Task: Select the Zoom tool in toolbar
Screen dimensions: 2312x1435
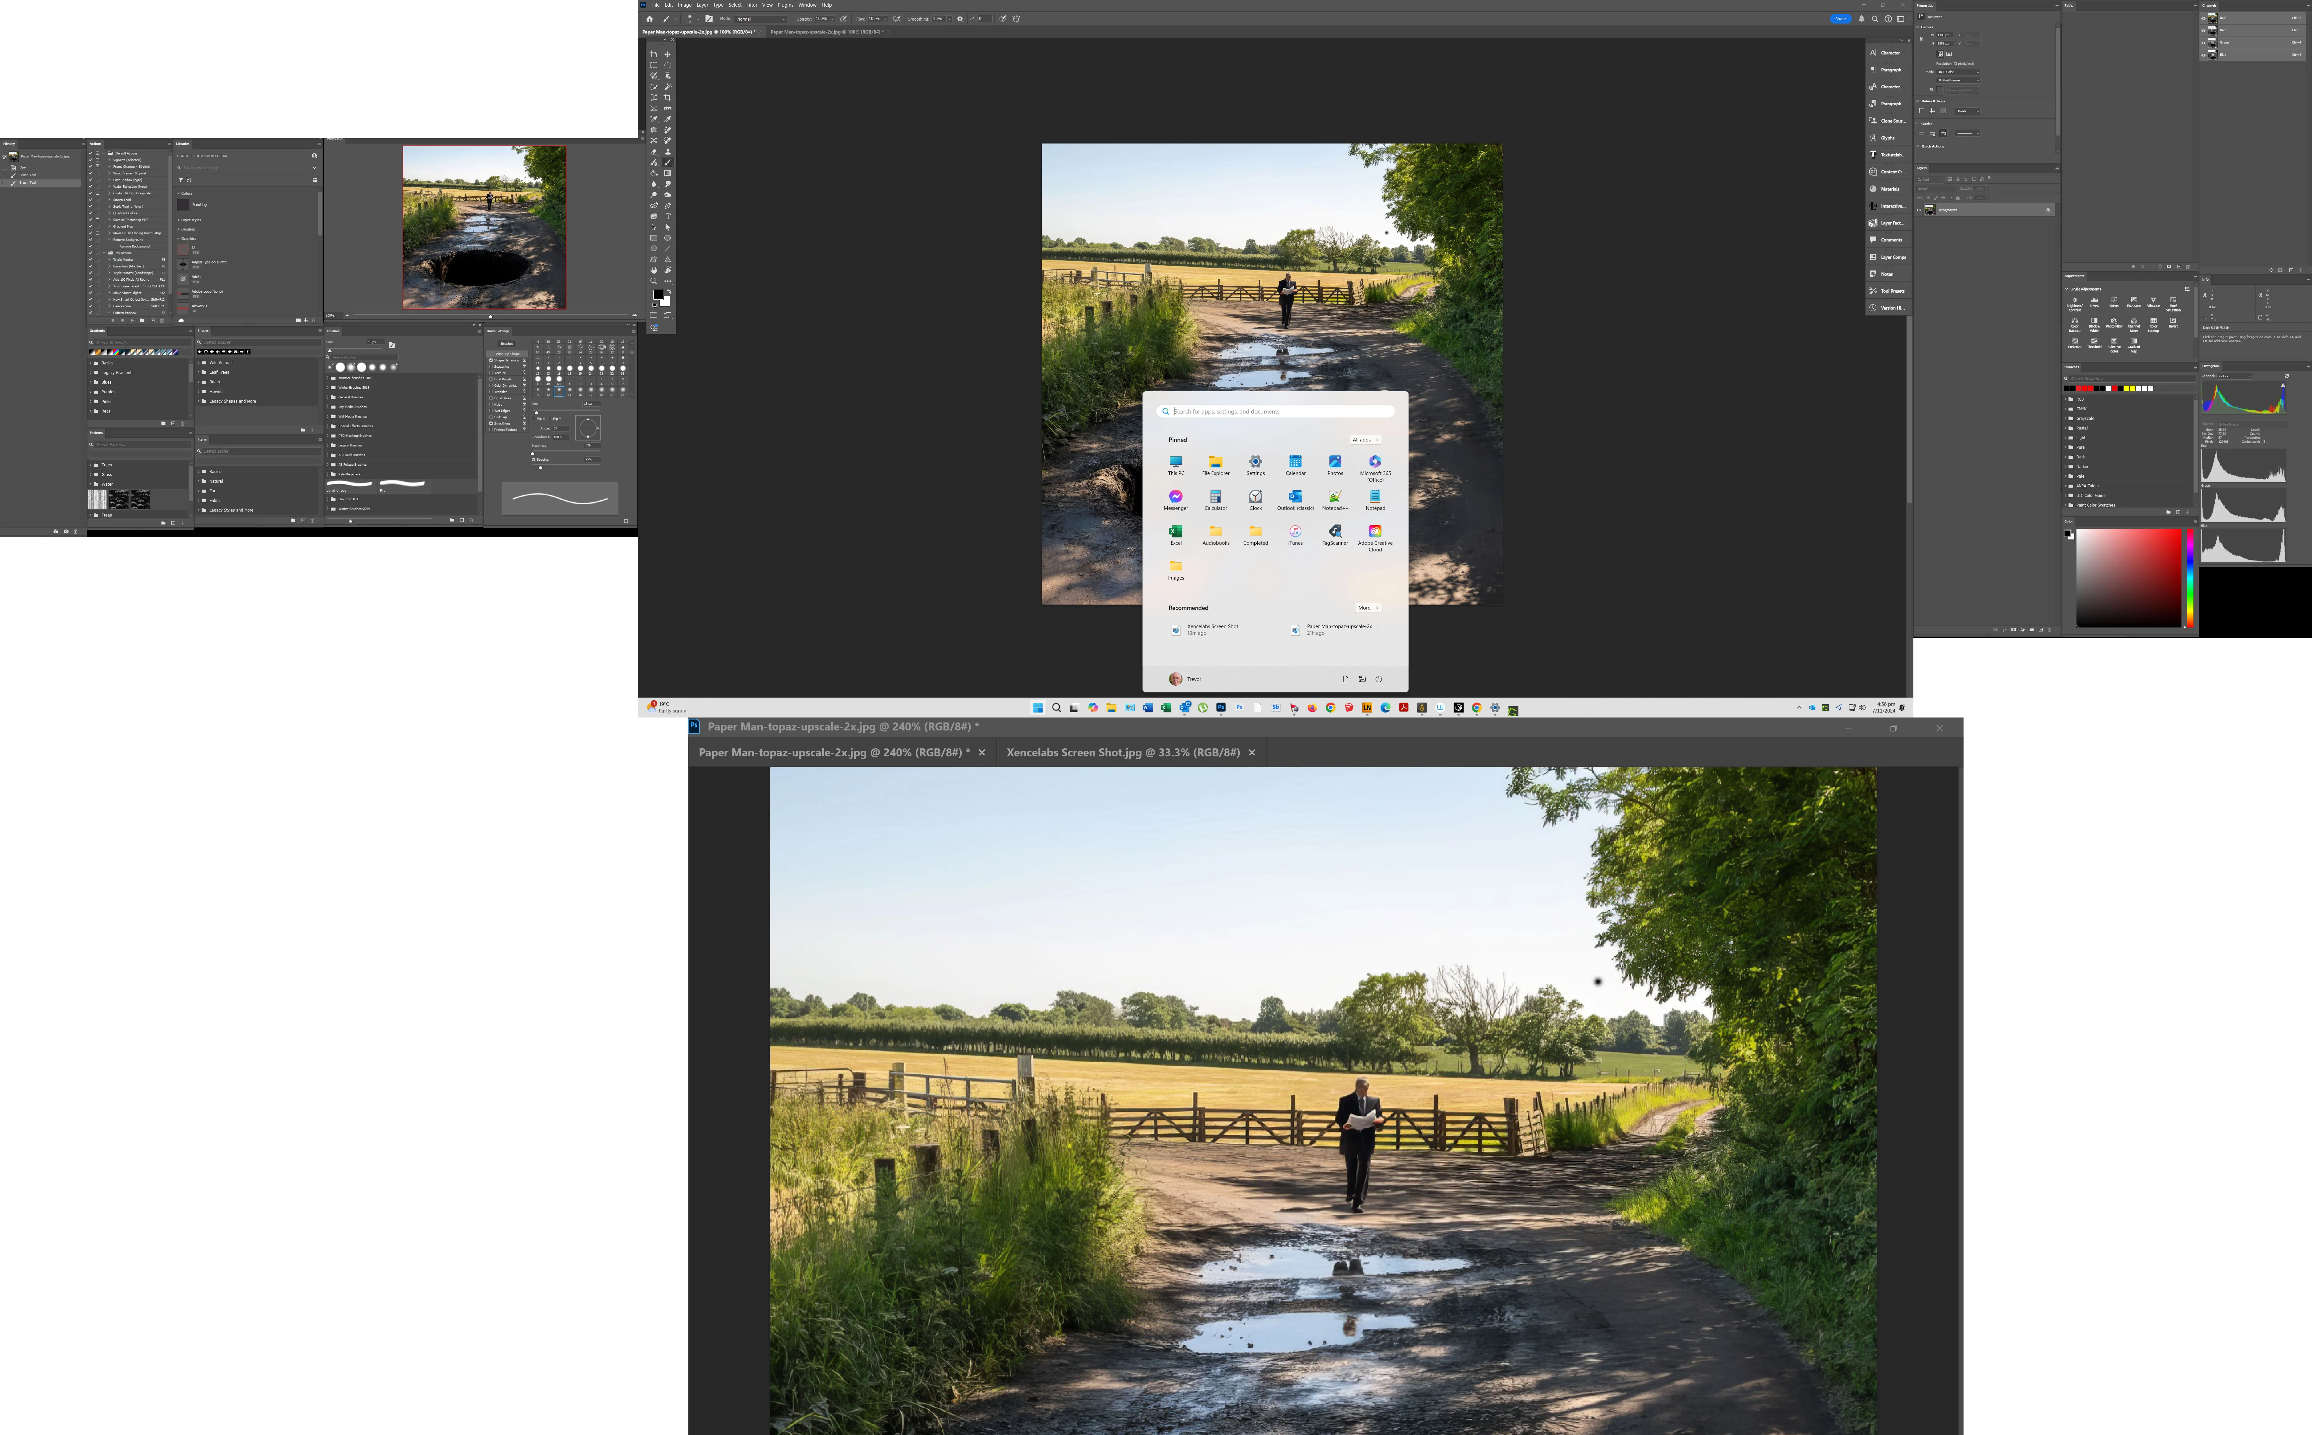Action: click(x=654, y=281)
